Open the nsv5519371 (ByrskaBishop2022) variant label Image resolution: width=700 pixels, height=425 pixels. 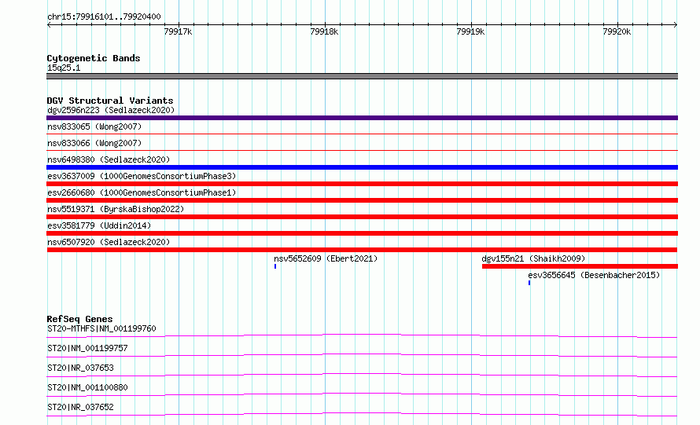click(116, 209)
